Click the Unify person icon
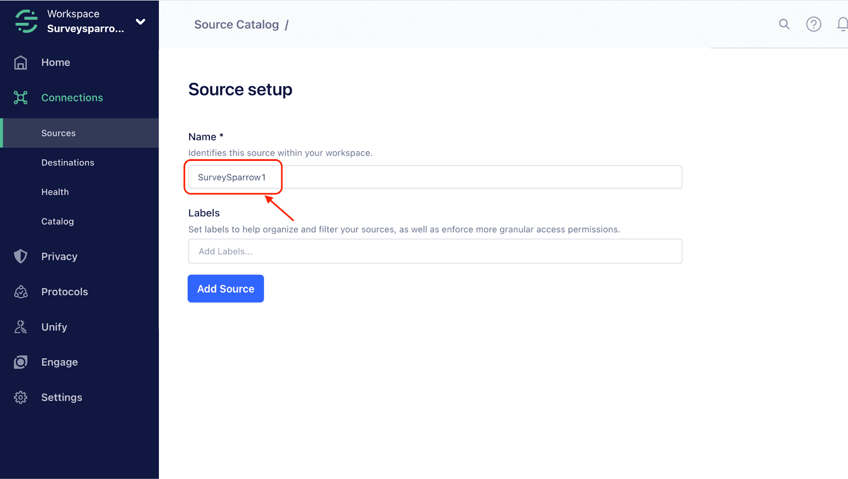 pos(21,327)
